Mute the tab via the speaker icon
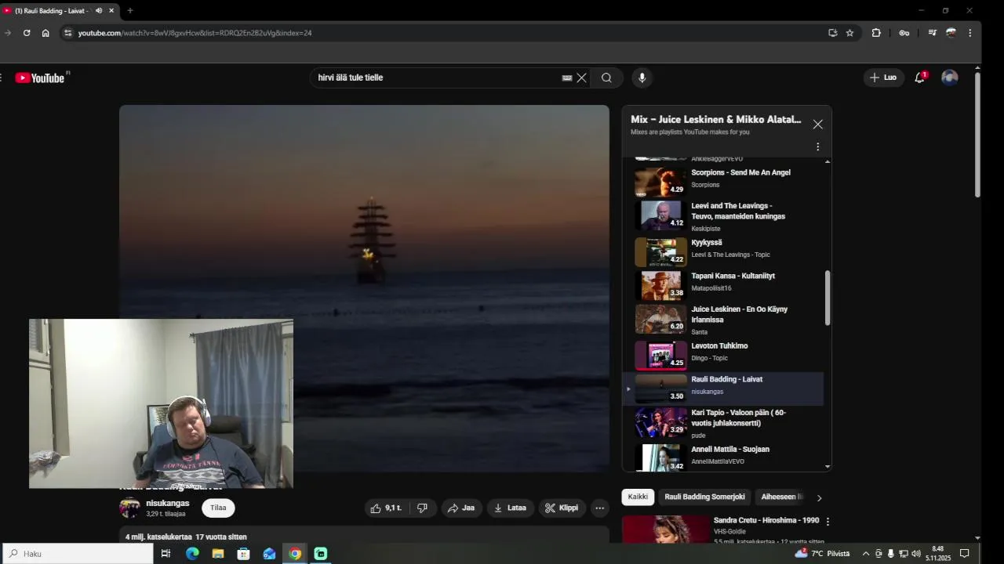The width and height of the screenshot is (1004, 564). 99,11
